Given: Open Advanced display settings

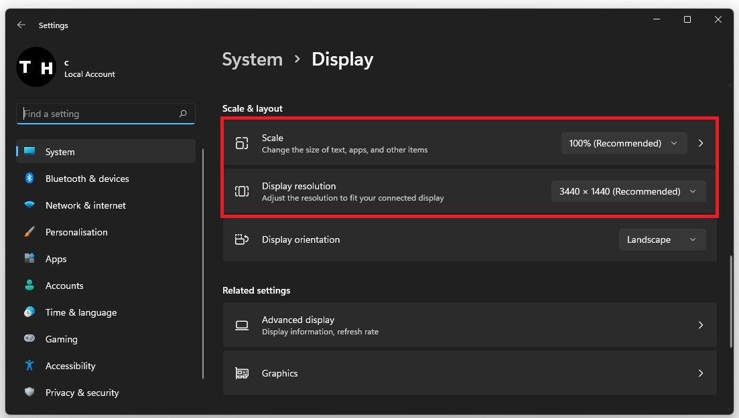Looking at the screenshot, I should point(469,325).
